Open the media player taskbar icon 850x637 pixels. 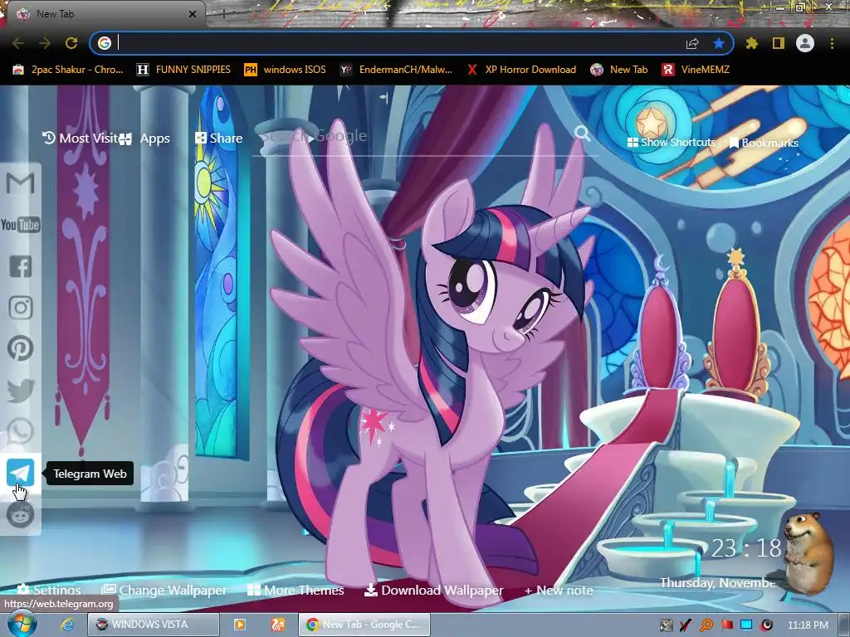(239, 625)
